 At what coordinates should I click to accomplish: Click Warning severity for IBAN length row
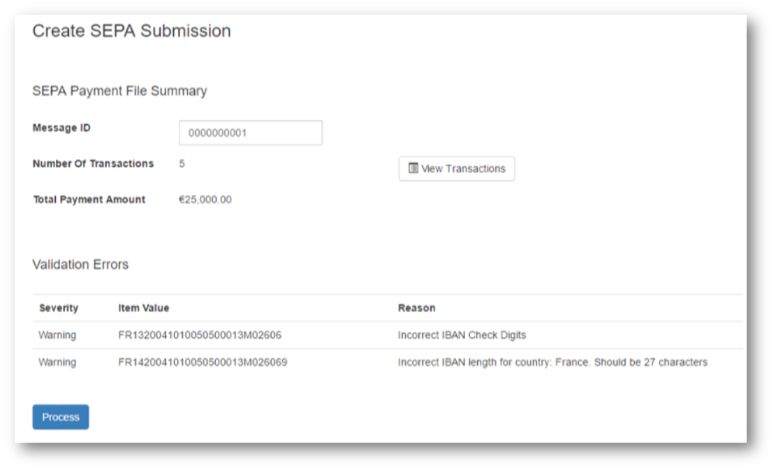pyautogui.click(x=57, y=362)
